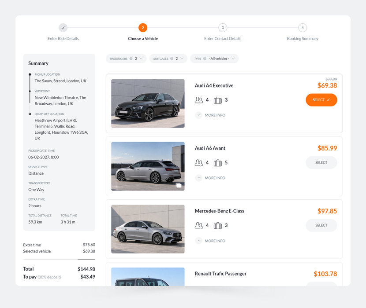Click the Choose a Vehicle step label
The image size is (366, 308).
143,39
